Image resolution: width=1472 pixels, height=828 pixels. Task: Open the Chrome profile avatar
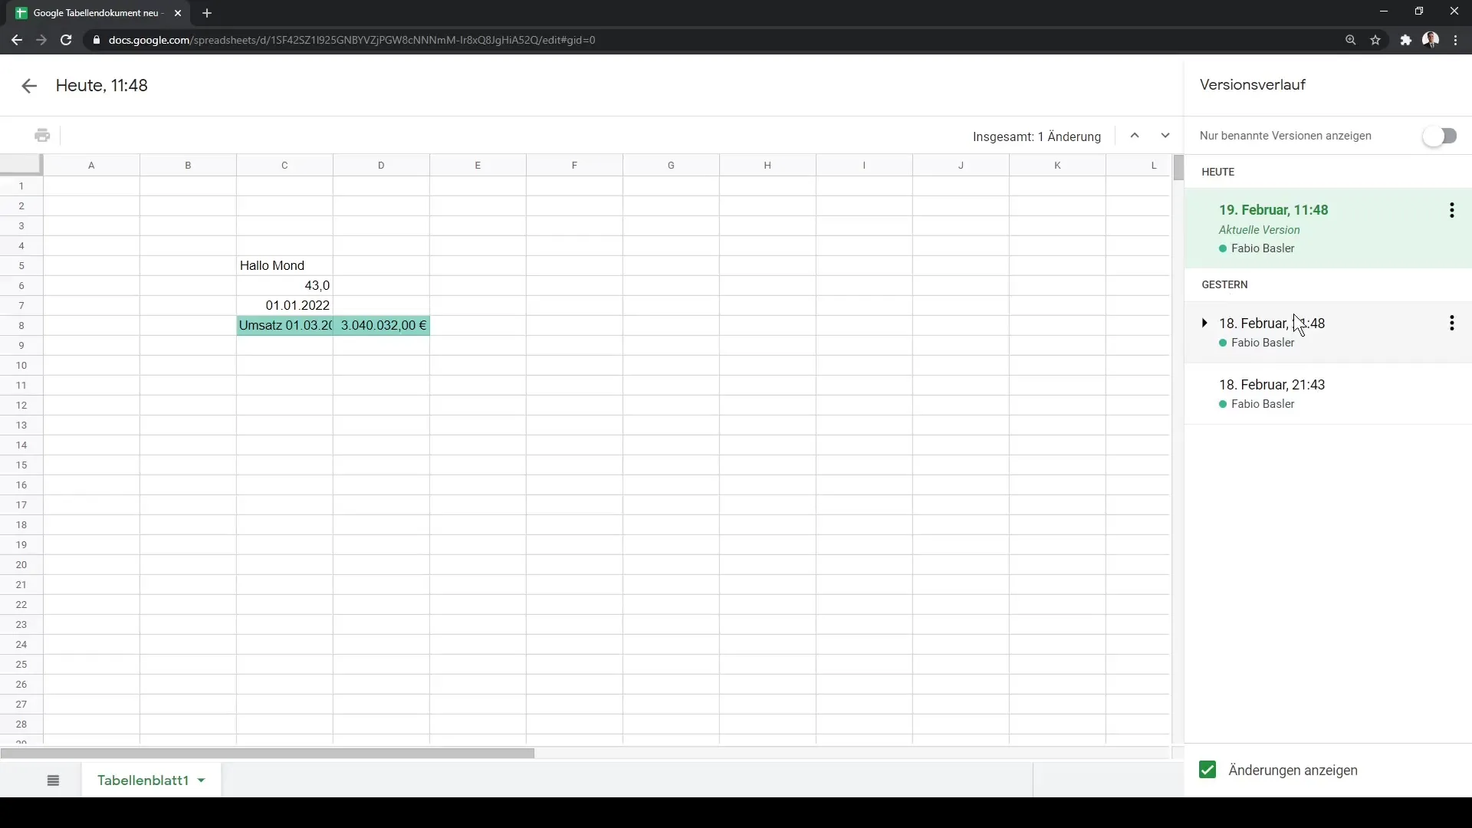pyautogui.click(x=1431, y=40)
